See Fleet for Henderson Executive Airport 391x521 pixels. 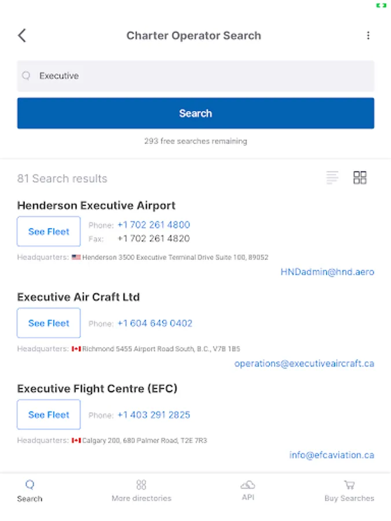pos(49,232)
